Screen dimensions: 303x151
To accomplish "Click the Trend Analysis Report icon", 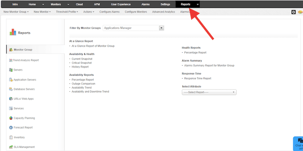I will point(11,60).
